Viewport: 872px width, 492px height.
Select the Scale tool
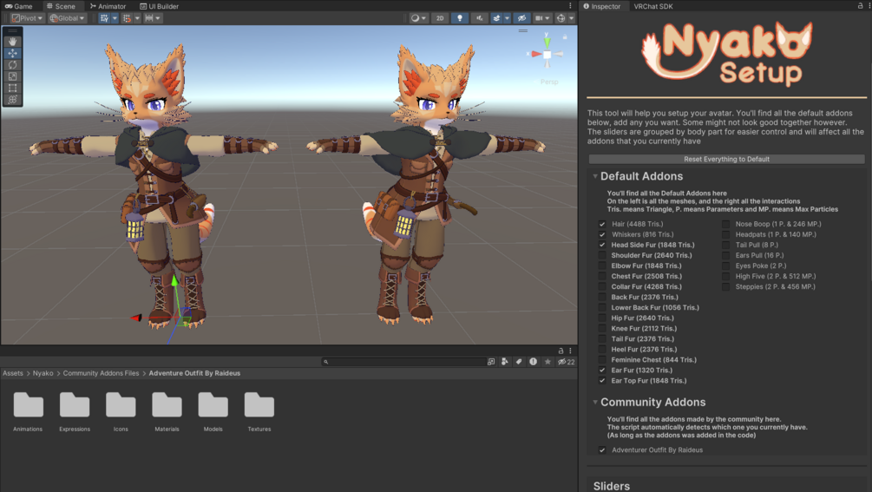[x=12, y=76]
